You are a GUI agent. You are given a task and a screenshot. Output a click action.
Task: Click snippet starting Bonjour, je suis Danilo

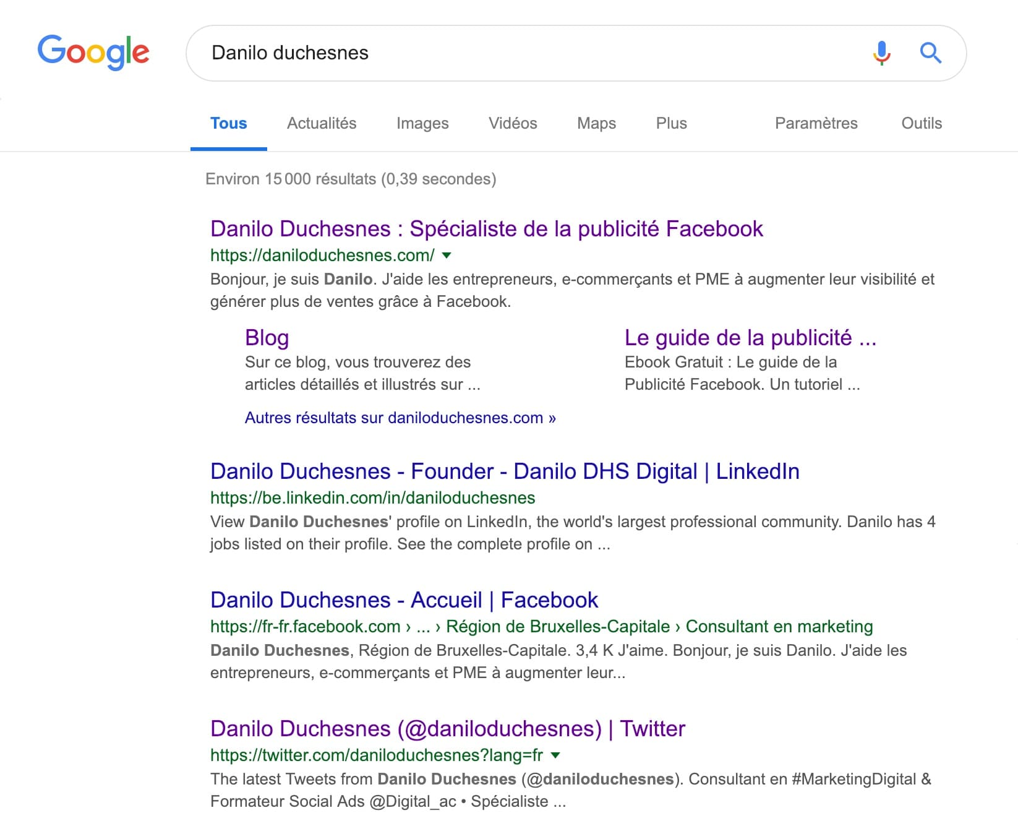tap(572, 290)
